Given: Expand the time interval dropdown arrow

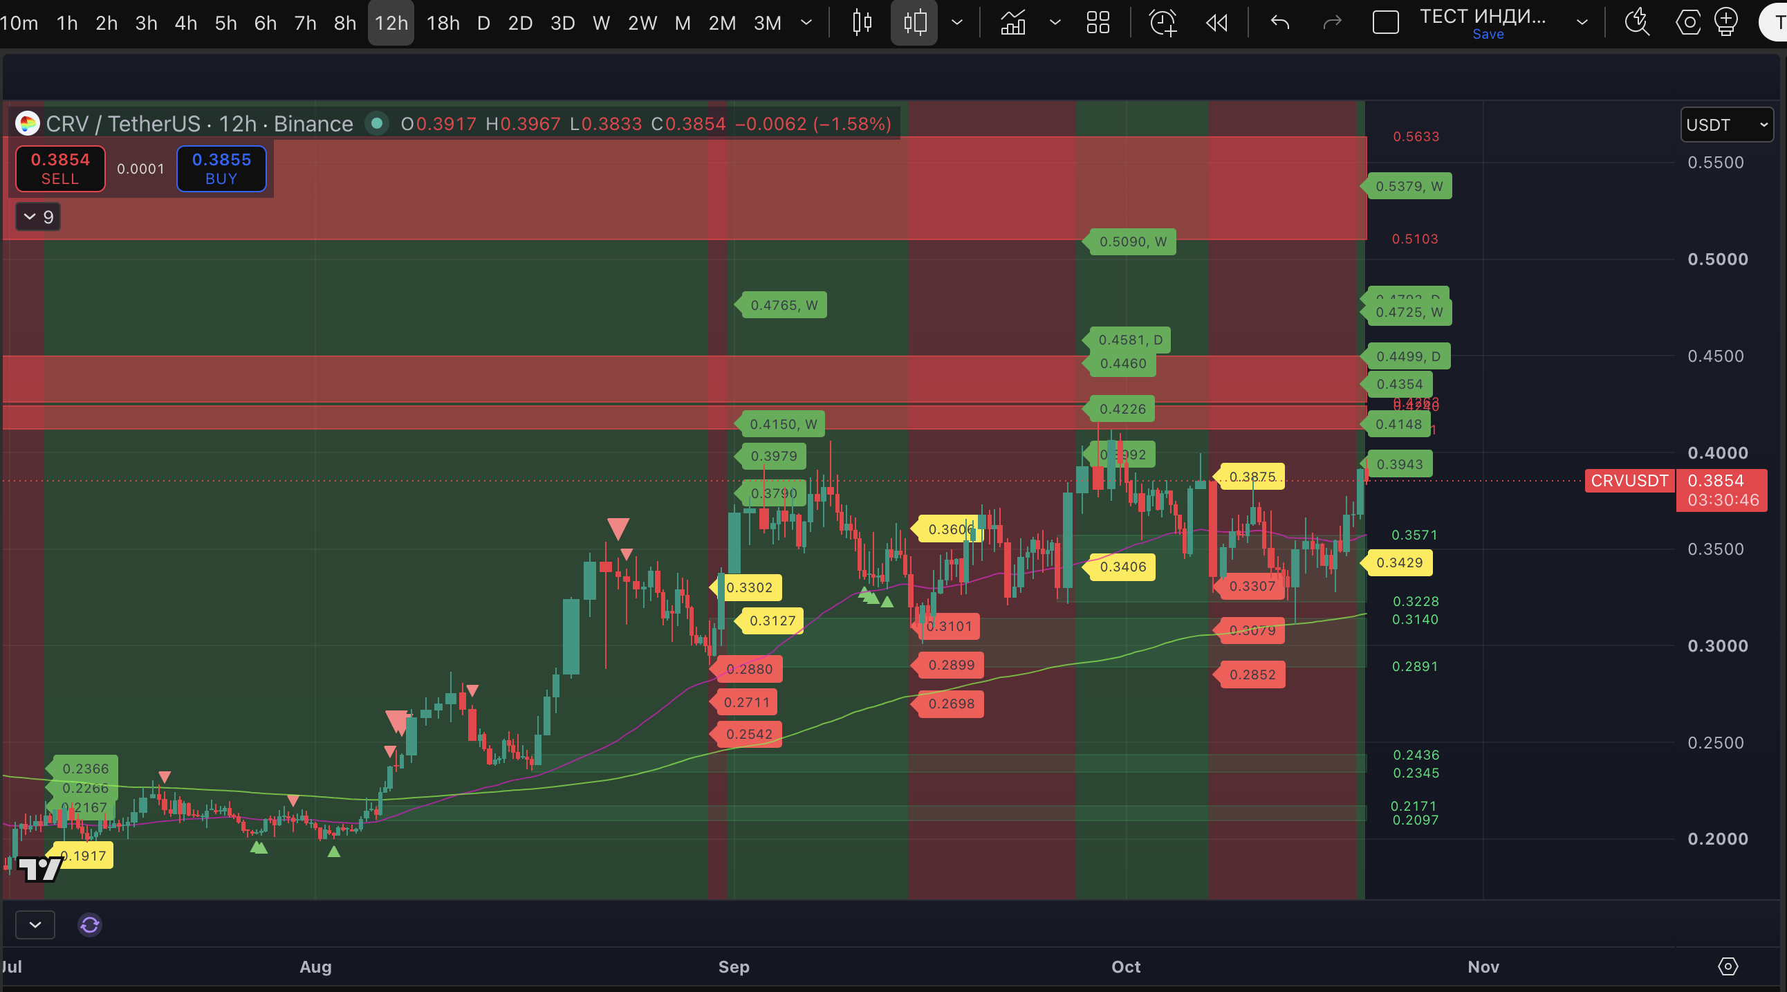Looking at the screenshot, I should 806,23.
